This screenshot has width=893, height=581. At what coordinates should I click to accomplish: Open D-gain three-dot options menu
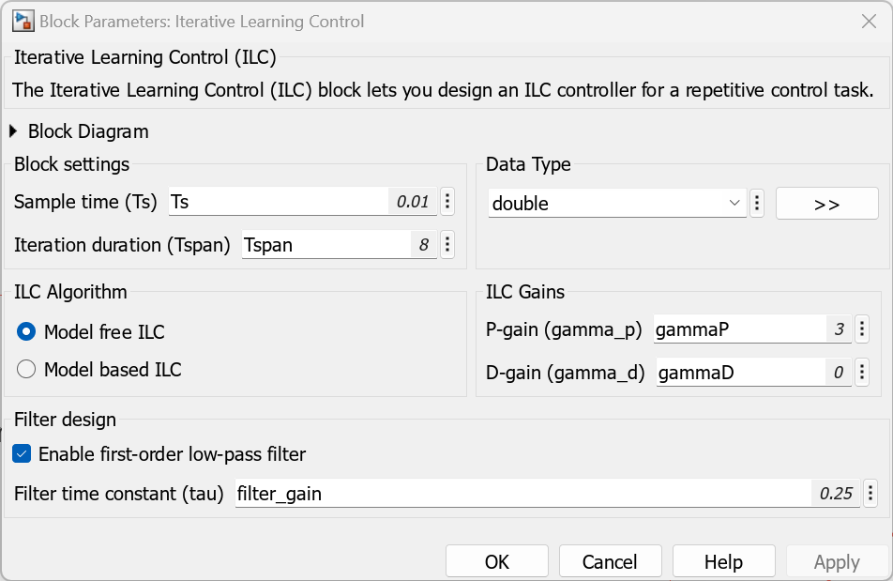[x=862, y=373]
